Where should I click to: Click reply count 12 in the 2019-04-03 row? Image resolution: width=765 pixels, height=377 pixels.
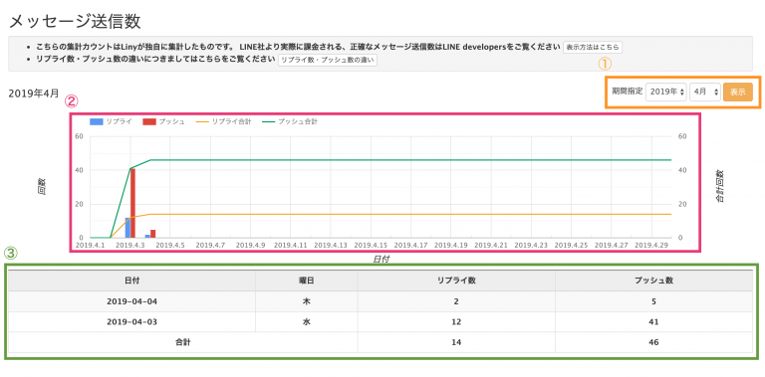456,322
